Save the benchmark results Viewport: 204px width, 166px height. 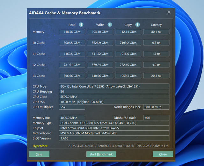tap(39, 154)
